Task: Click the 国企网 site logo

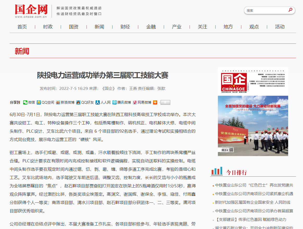Action: coord(31,11)
